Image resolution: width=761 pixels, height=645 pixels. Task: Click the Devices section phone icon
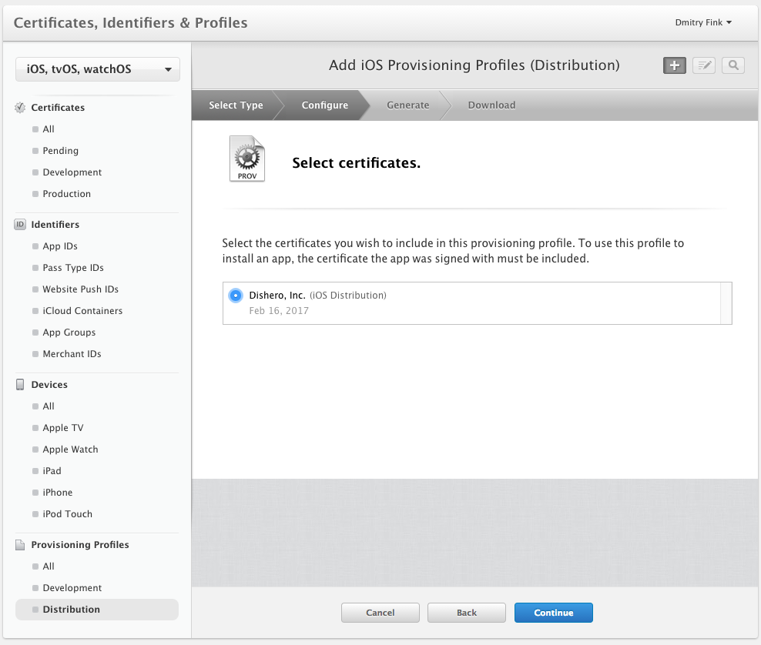pos(21,385)
